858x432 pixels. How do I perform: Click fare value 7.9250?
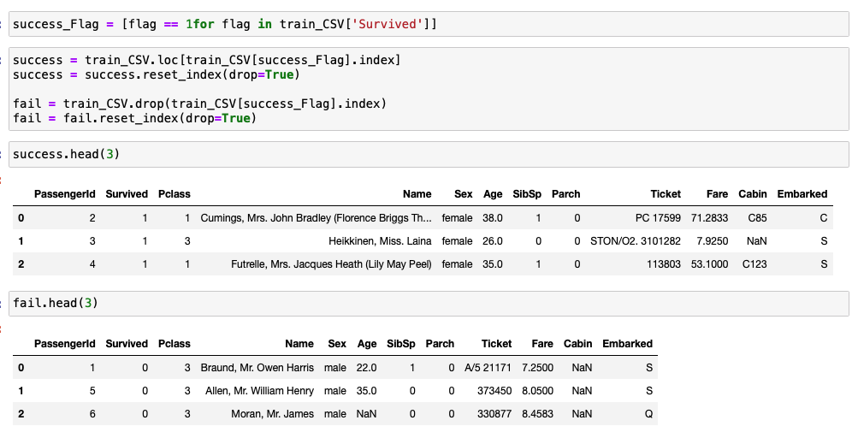pyautogui.click(x=713, y=241)
